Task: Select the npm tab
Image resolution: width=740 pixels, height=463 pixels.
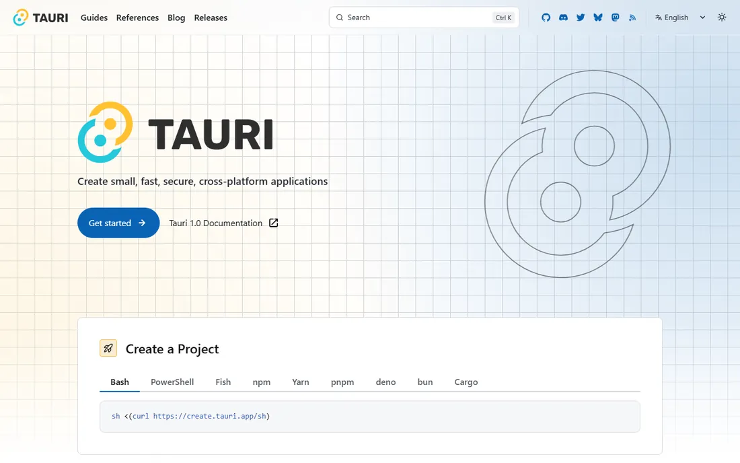Action: coord(262,382)
